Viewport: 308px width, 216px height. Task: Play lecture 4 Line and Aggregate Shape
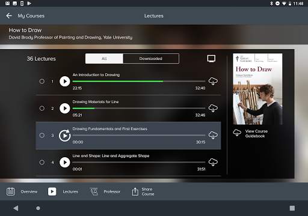coord(64,163)
